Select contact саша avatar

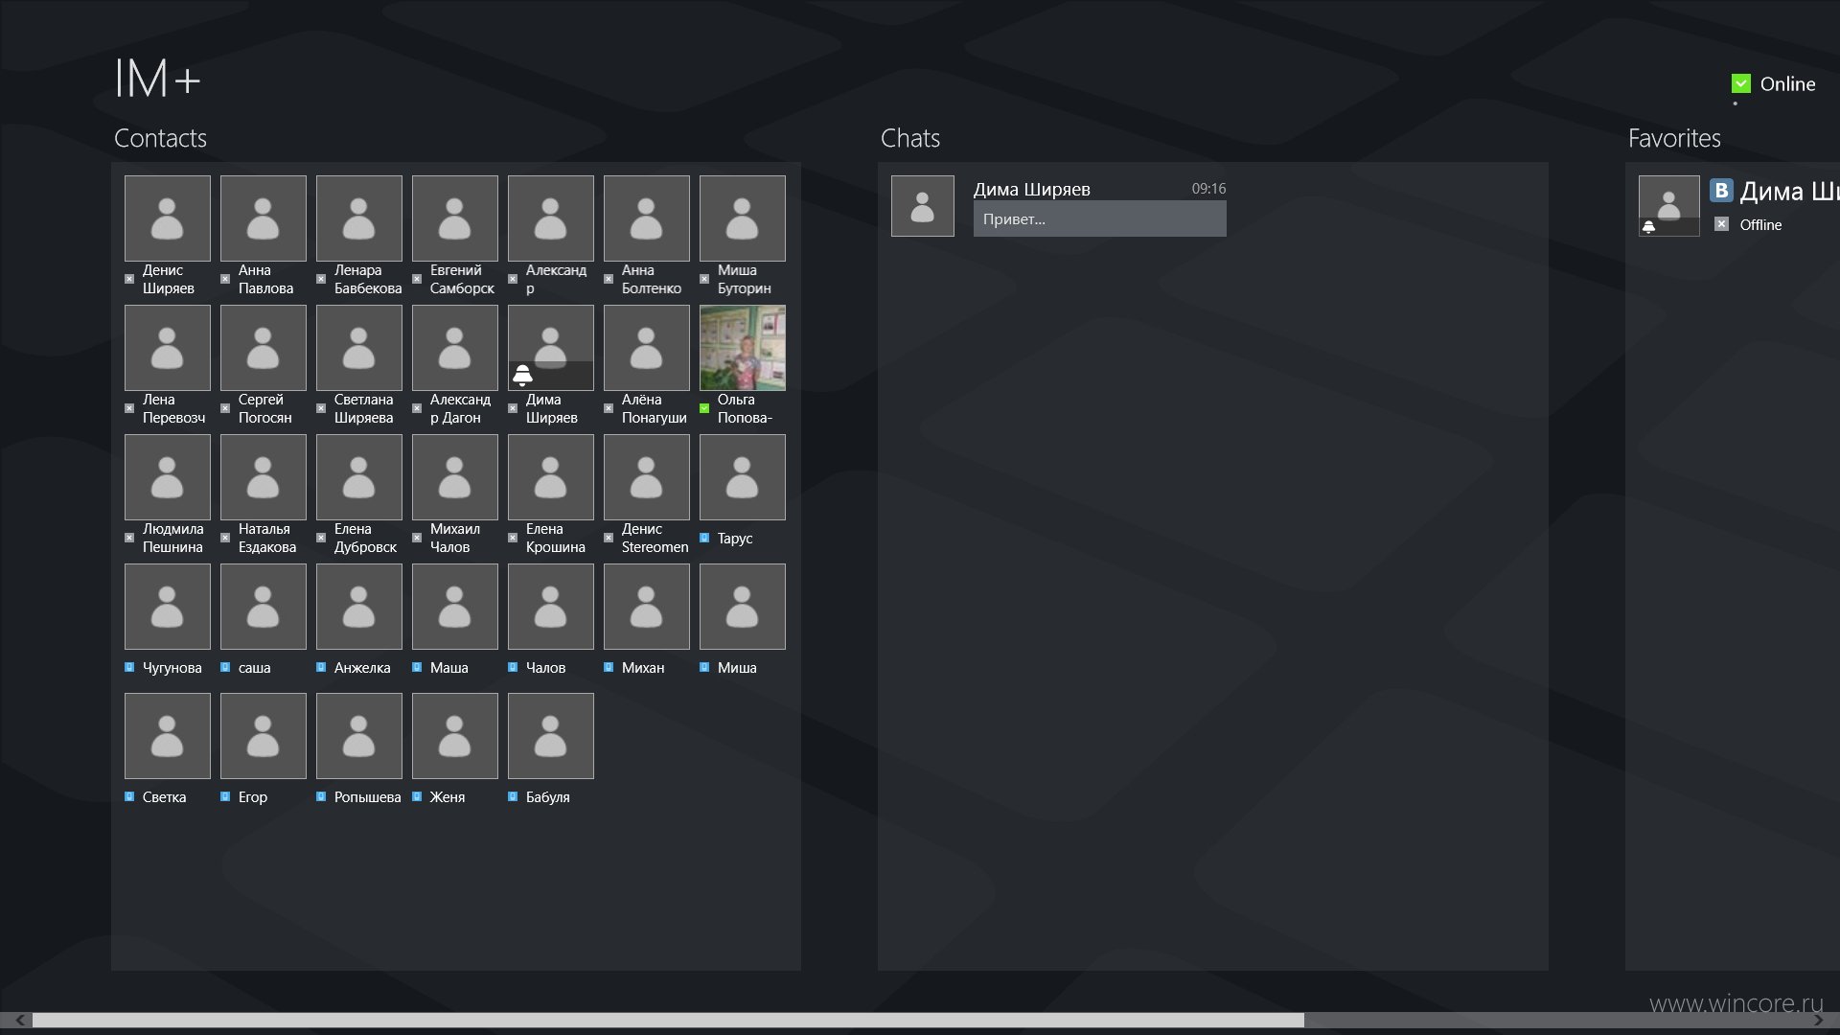pyautogui.click(x=263, y=606)
